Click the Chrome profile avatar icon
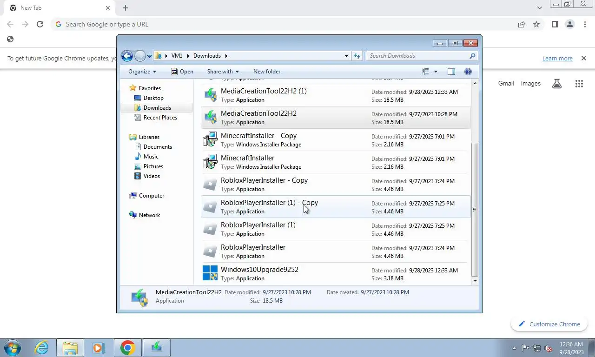 [x=570, y=24]
